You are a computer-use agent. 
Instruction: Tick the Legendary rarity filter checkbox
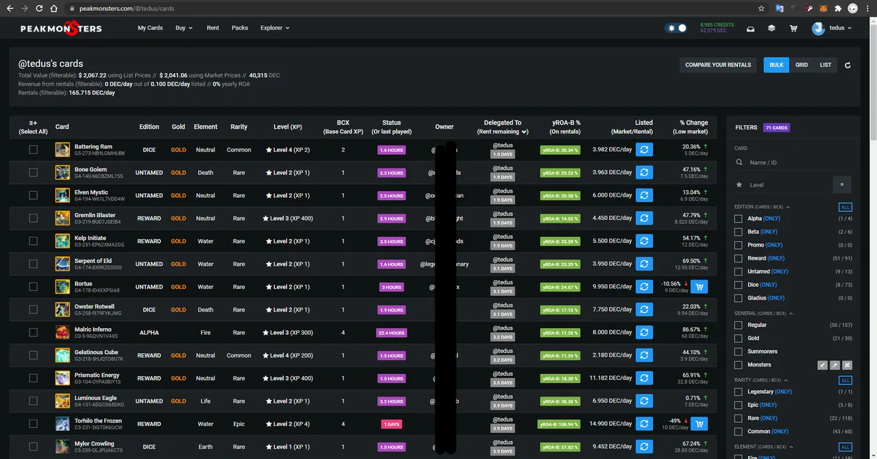coord(738,392)
